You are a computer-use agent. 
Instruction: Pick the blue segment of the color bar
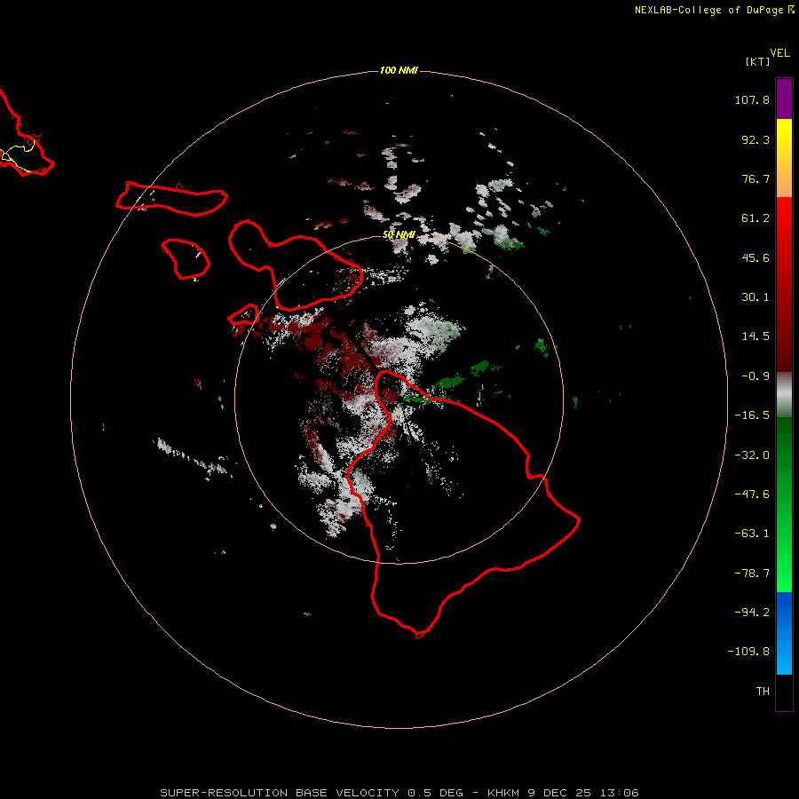coord(784,633)
